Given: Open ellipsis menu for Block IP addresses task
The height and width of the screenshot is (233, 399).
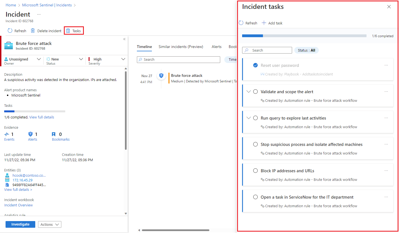Looking at the screenshot, I should [x=386, y=170].
